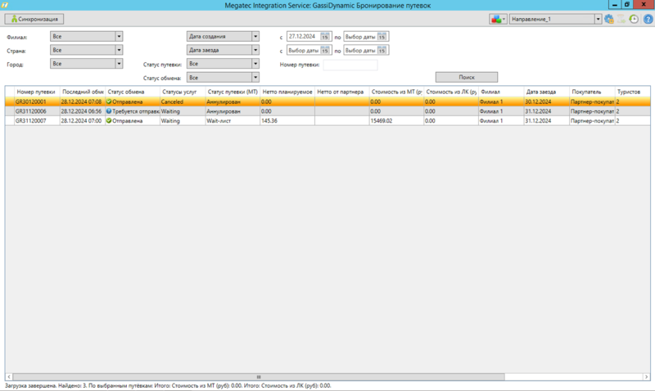Open the colored blocks toolbar menu
Viewport: 655px width, 391px height.
coord(497,19)
